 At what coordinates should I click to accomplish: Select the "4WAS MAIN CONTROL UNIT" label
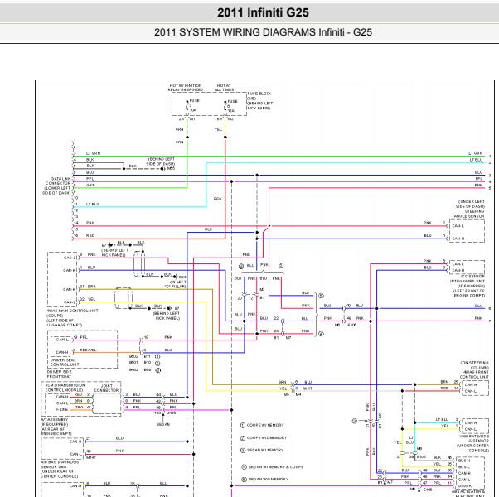click(72, 311)
